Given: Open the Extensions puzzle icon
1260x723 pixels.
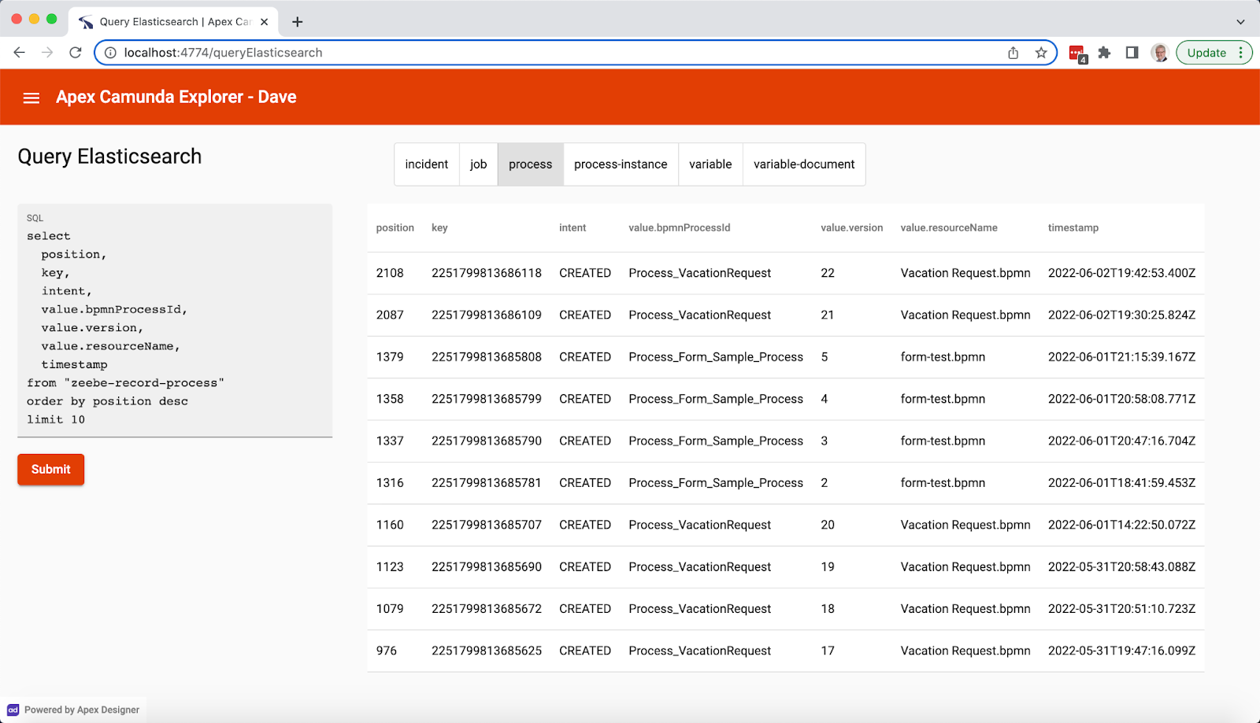Looking at the screenshot, I should [x=1104, y=53].
